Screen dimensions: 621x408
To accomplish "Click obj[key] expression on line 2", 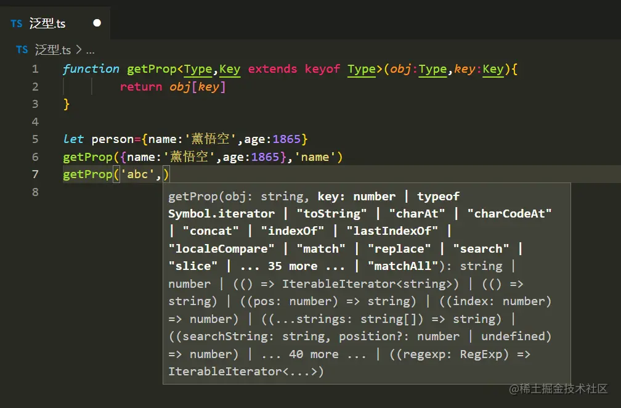I will point(198,87).
